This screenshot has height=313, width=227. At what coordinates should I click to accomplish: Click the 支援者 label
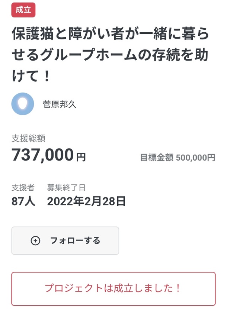coord(23,187)
